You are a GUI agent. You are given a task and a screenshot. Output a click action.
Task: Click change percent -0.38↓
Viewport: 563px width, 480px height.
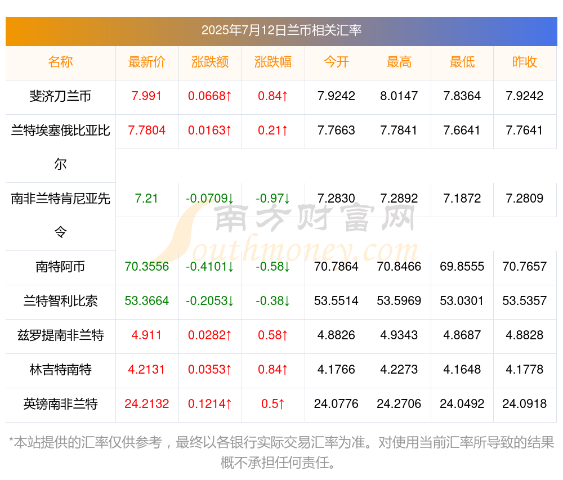pyautogui.click(x=273, y=300)
